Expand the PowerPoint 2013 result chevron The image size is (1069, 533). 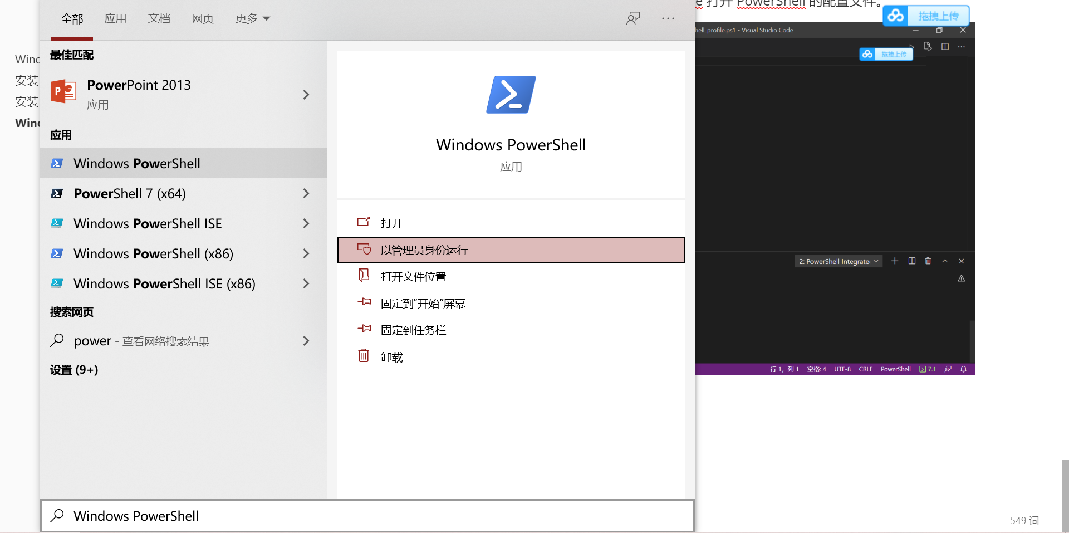pyautogui.click(x=306, y=95)
